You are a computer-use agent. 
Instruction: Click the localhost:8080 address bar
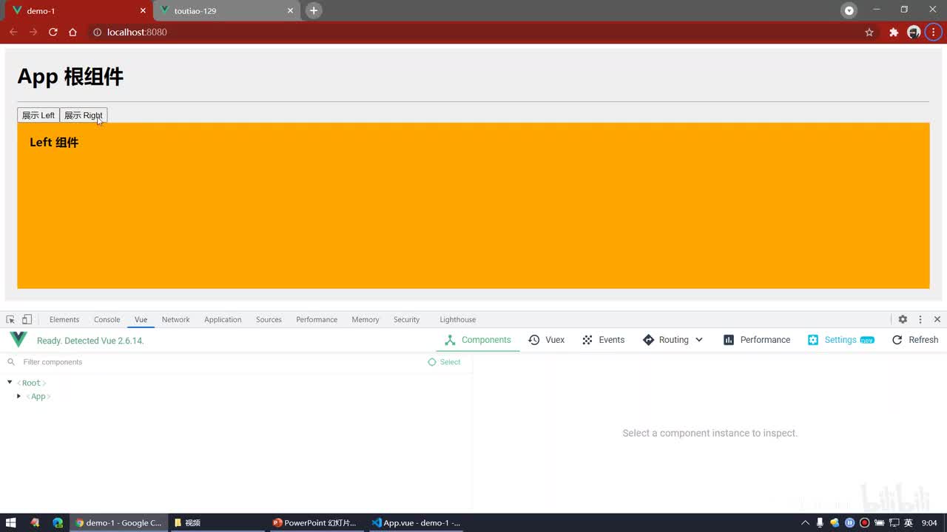coord(473,32)
